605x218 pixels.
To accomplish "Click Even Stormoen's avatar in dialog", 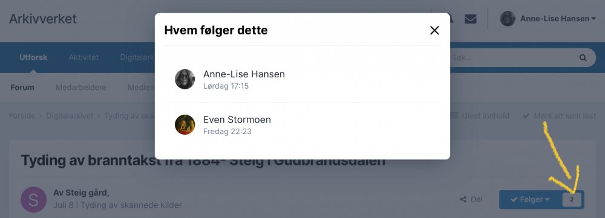I will coord(185,125).
